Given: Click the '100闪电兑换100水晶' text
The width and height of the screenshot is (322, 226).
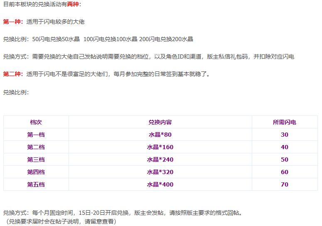Looking at the screenshot, I should click(x=111, y=39).
